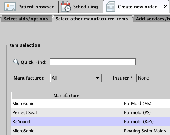170x135 pixels.
Task: Select the Create new order tab
Action: (136, 7)
